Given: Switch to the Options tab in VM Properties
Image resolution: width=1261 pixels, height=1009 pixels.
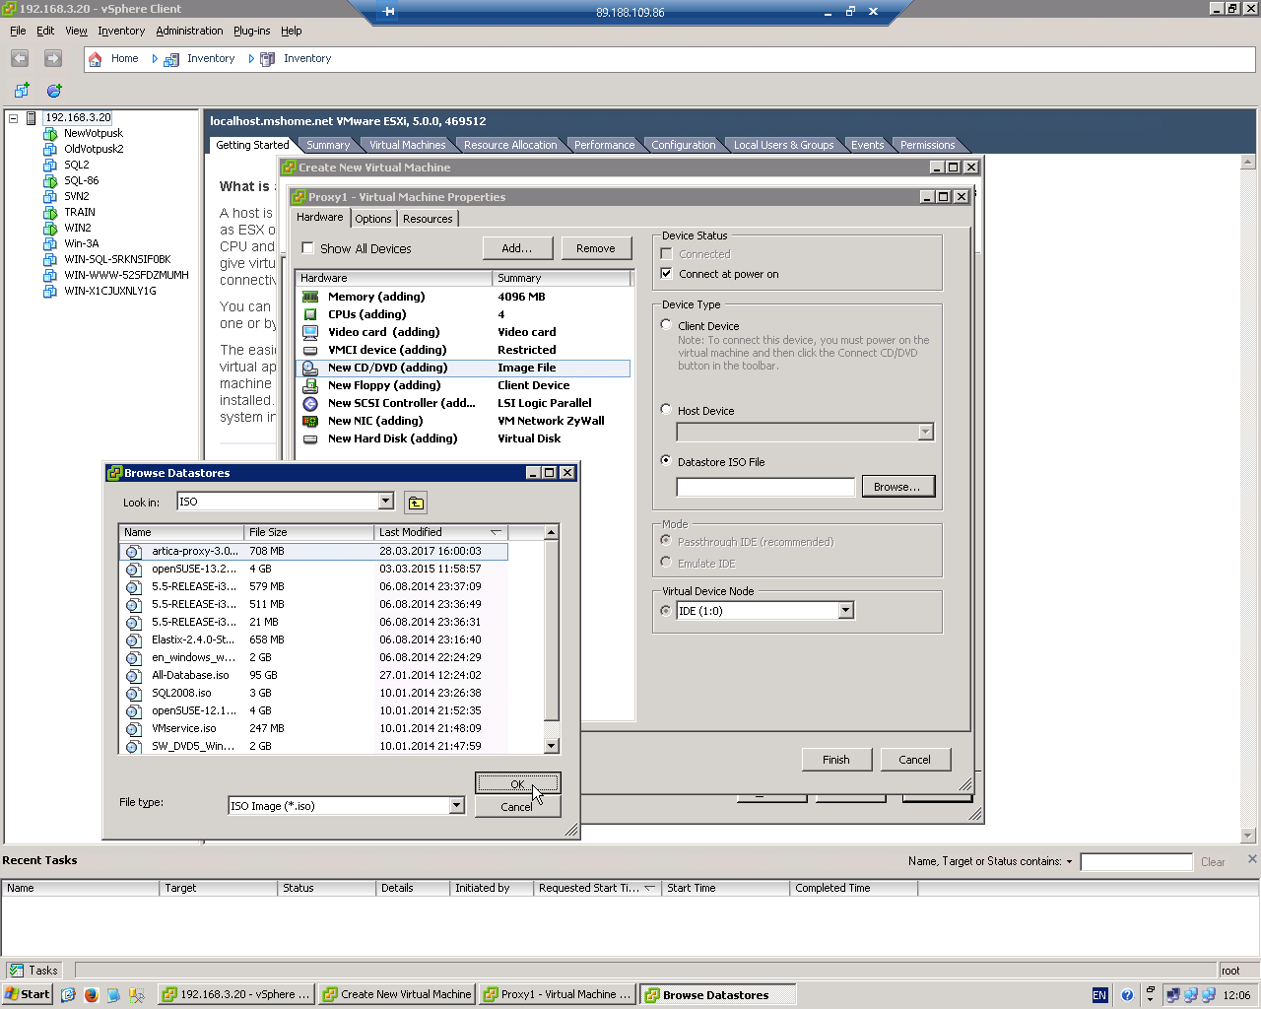Looking at the screenshot, I should click(x=373, y=219).
